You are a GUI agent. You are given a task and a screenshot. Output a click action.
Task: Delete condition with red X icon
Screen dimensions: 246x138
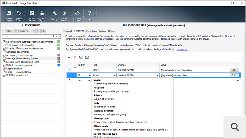coord(75,58)
